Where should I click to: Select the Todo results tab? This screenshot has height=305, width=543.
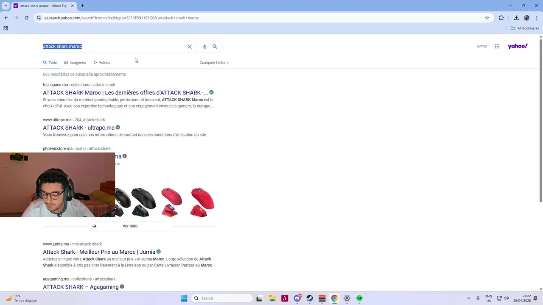click(x=50, y=63)
